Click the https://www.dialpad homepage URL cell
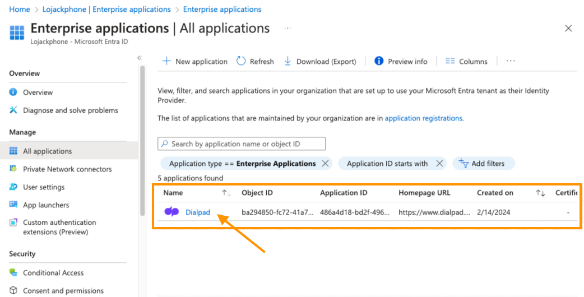The width and height of the screenshot is (584, 297). [434, 212]
